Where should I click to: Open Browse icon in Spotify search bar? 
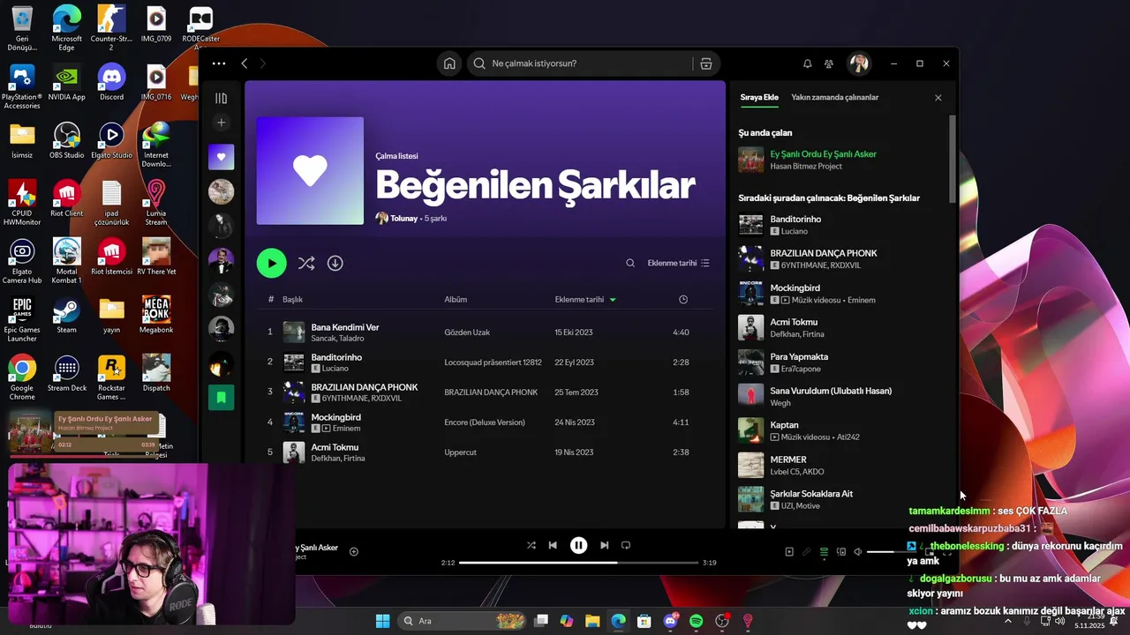click(705, 63)
